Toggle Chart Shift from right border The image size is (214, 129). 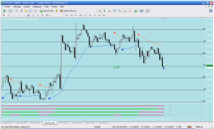click(130, 11)
